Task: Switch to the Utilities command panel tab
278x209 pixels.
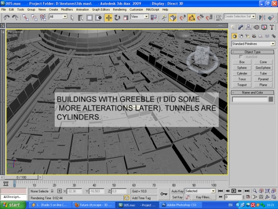Action: (x=272, y=27)
